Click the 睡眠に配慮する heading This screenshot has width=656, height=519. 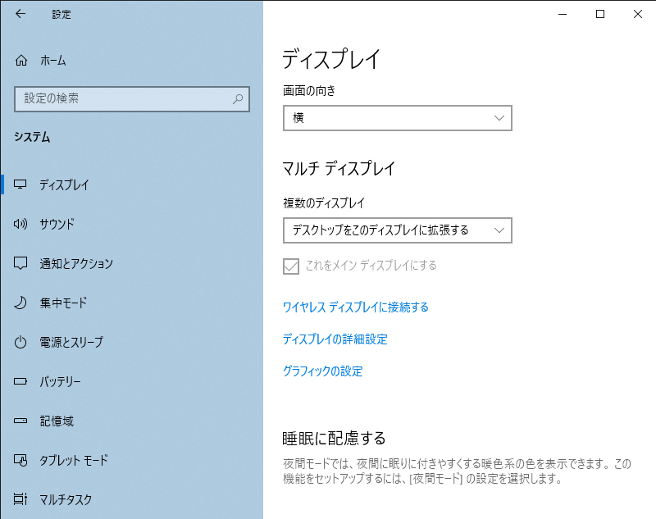tap(334, 439)
